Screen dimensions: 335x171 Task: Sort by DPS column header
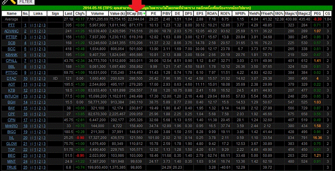pyautogui.click(x=188, y=13)
